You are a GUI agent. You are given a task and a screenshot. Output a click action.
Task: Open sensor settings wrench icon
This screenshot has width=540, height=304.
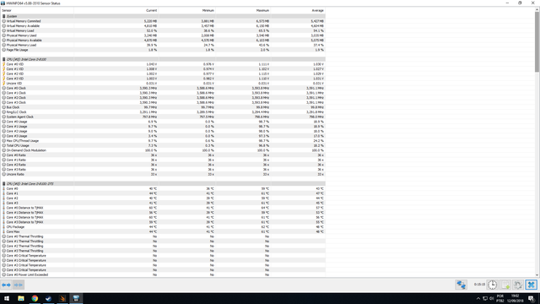518,285
